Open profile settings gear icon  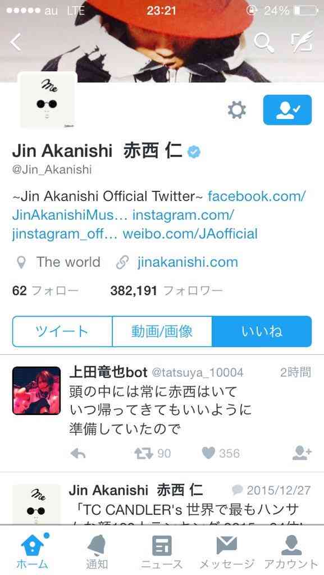coord(237,110)
